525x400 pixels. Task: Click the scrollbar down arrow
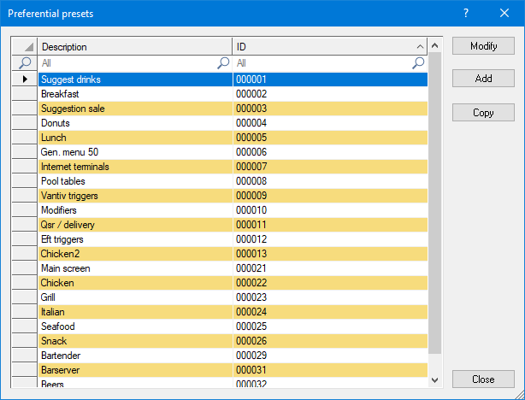[x=434, y=379]
